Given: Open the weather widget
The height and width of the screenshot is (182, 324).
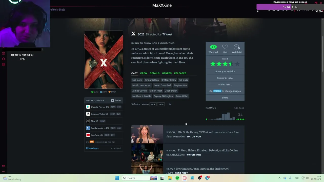Looking at the screenshot, I should [x=13, y=178].
